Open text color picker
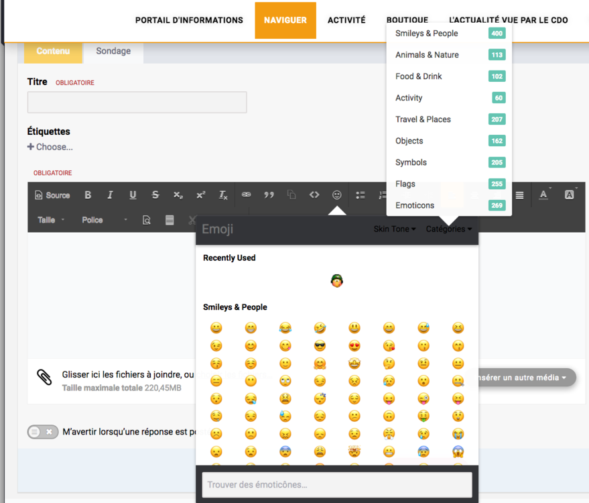This screenshot has height=503, width=589. (543, 194)
